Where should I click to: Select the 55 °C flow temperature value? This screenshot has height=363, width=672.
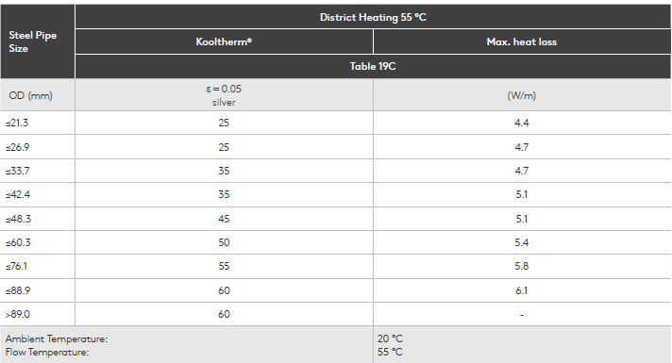(390, 352)
